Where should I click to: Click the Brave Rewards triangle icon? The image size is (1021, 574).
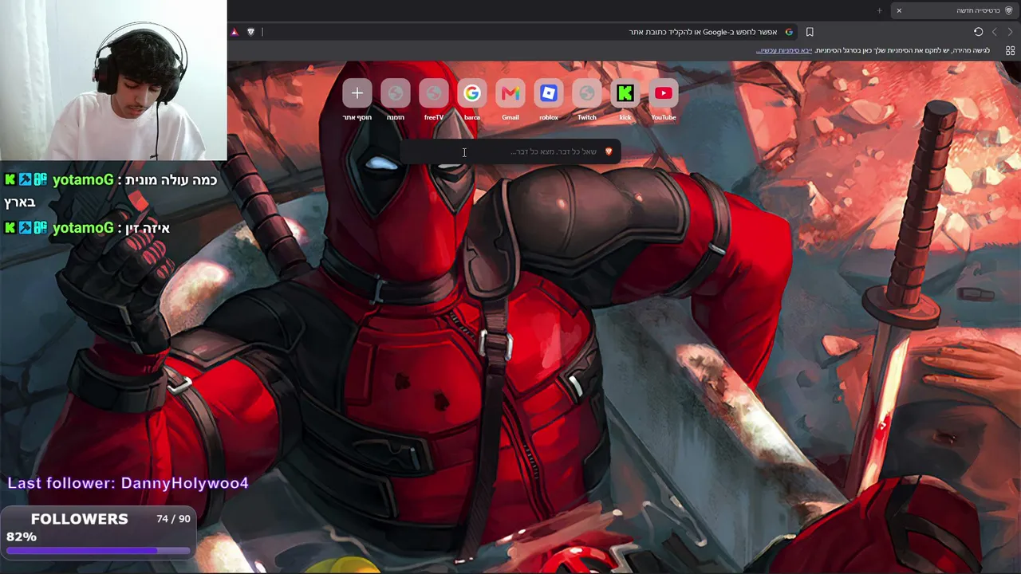point(235,32)
